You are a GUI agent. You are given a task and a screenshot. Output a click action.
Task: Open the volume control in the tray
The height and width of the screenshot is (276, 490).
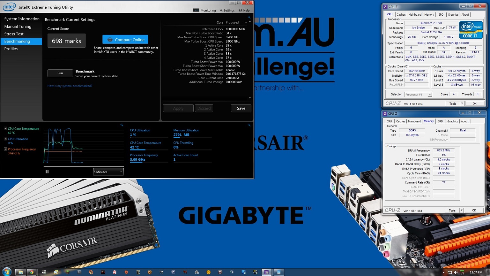click(456, 272)
